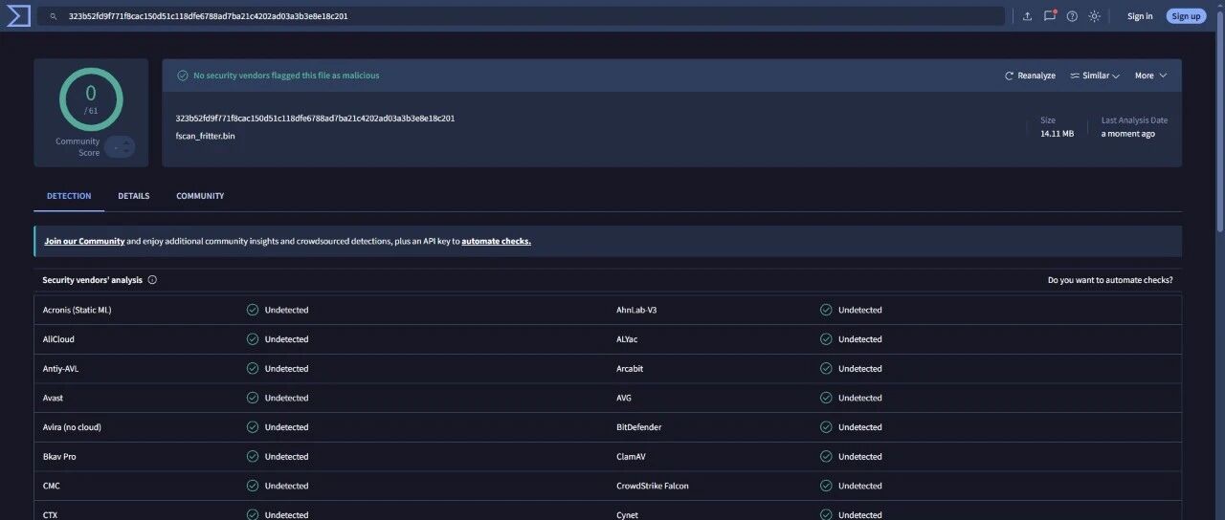The height and width of the screenshot is (520, 1225).
Task: Click the Undetected check icon for ClamAV
Action: pyautogui.click(x=826, y=456)
